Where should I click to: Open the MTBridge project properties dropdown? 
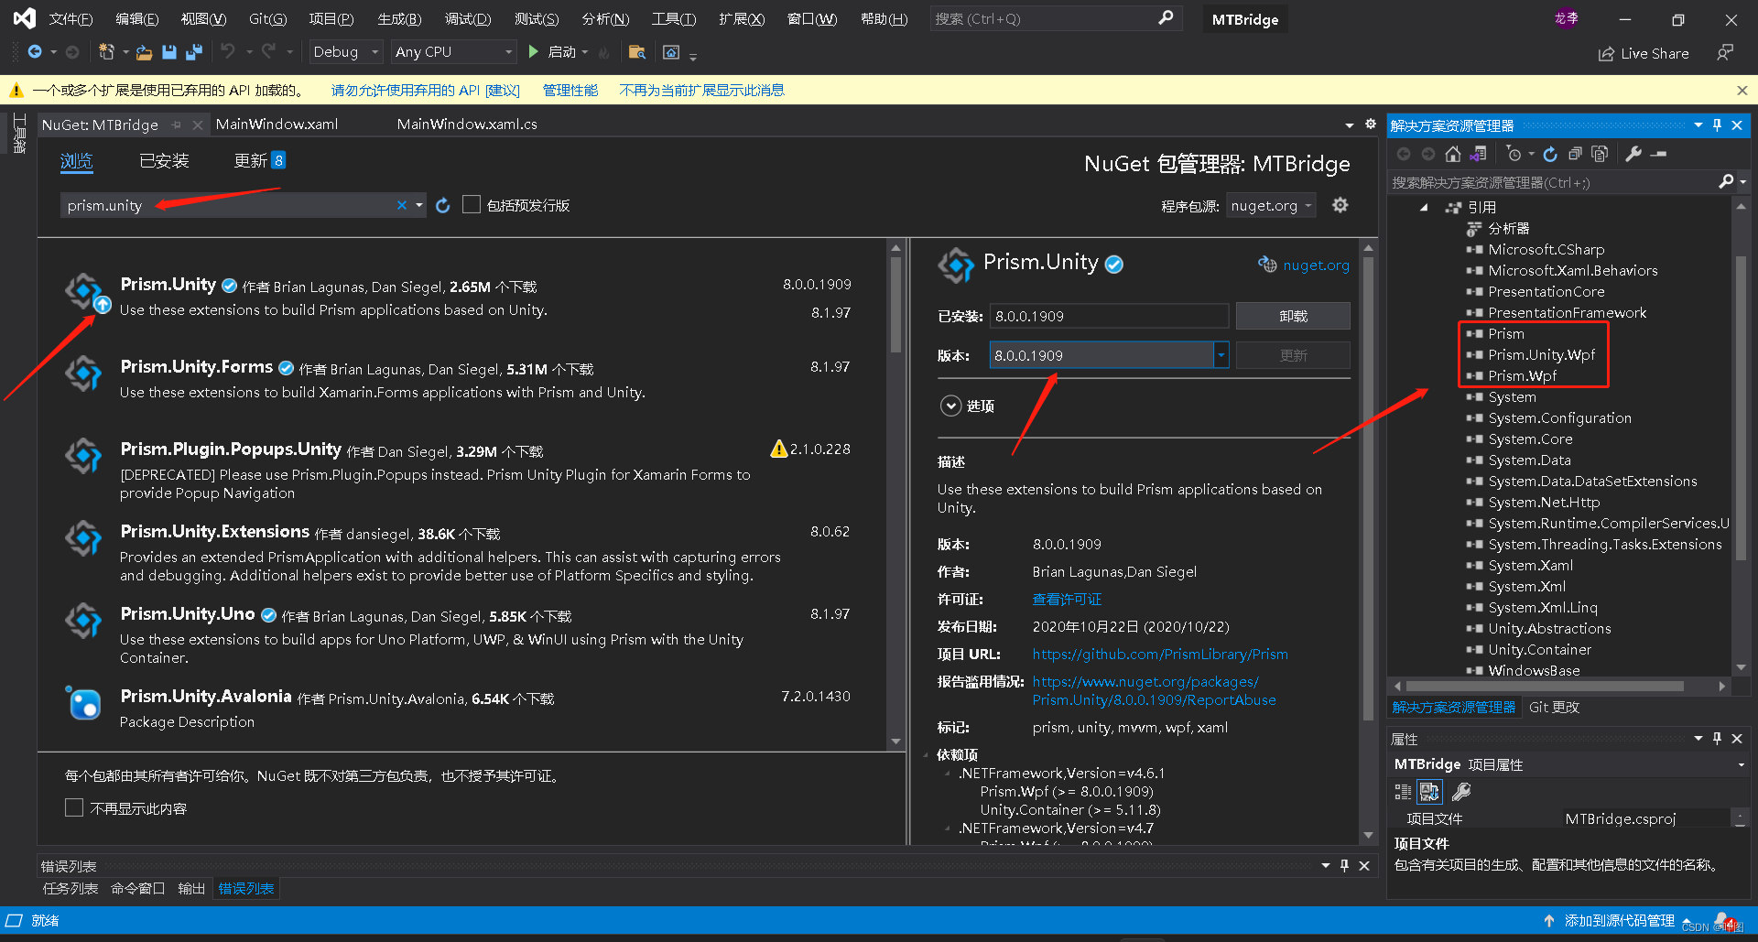(1741, 765)
